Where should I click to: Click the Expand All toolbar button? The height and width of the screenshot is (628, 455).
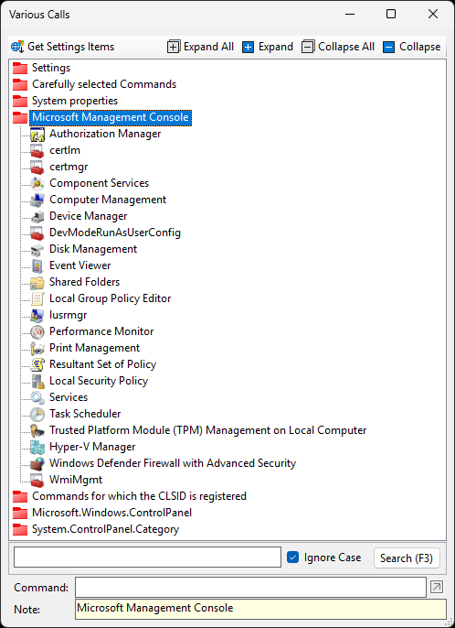[200, 47]
